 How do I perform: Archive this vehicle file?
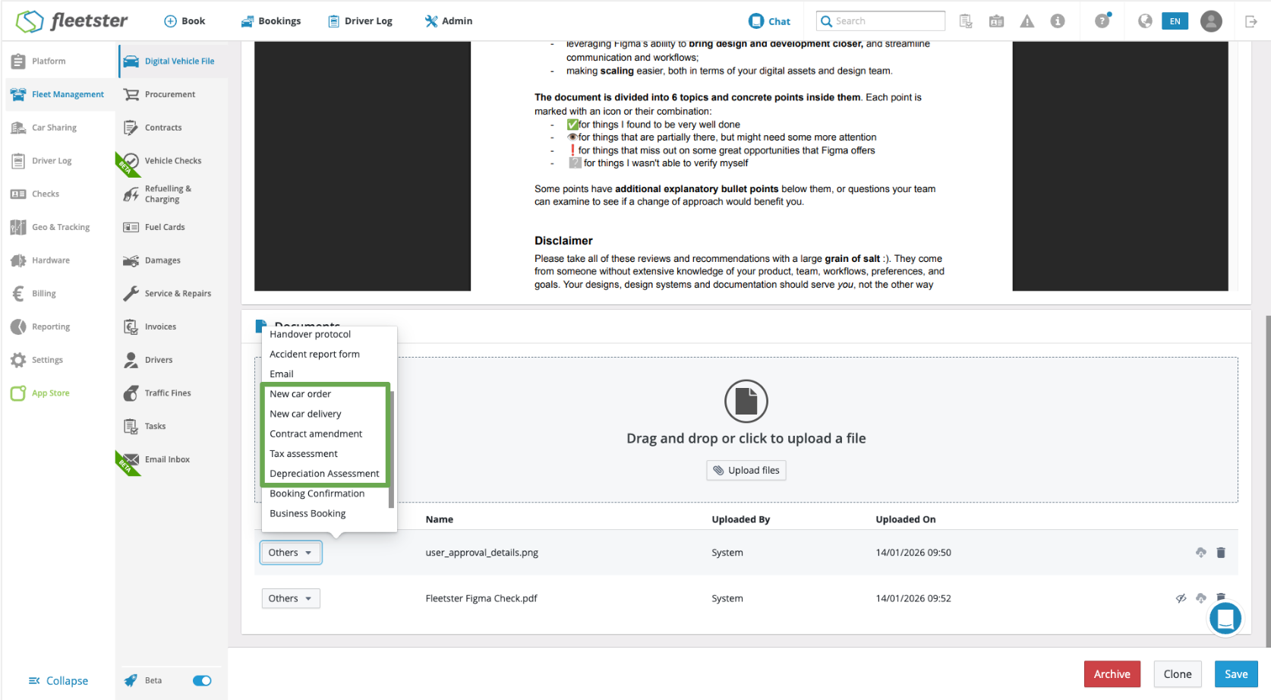pos(1112,674)
